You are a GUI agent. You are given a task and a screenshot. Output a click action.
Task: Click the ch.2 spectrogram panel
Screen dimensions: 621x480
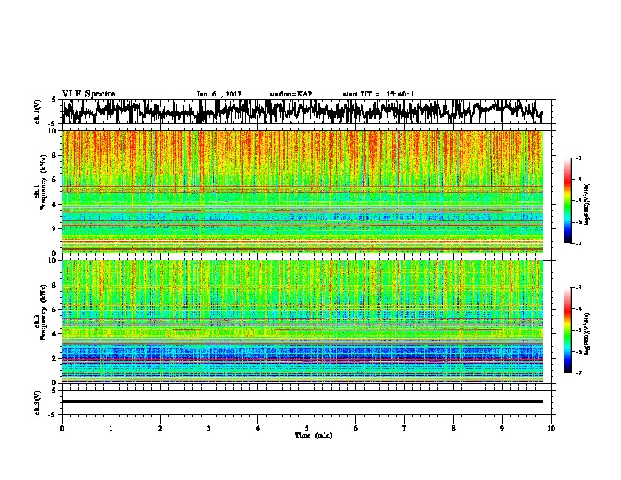pos(302,322)
